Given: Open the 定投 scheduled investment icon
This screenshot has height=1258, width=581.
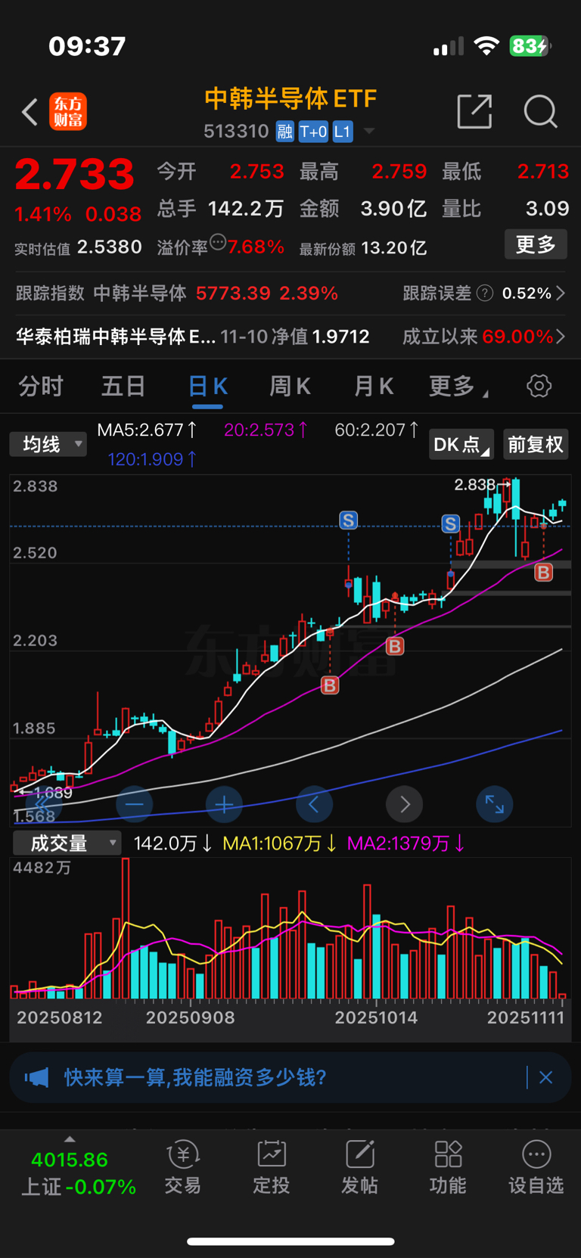Looking at the screenshot, I should 272,1169.
